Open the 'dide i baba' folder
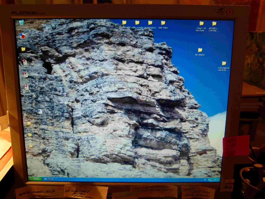The width and height of the screenshot is (265, 199). [163, 23]
